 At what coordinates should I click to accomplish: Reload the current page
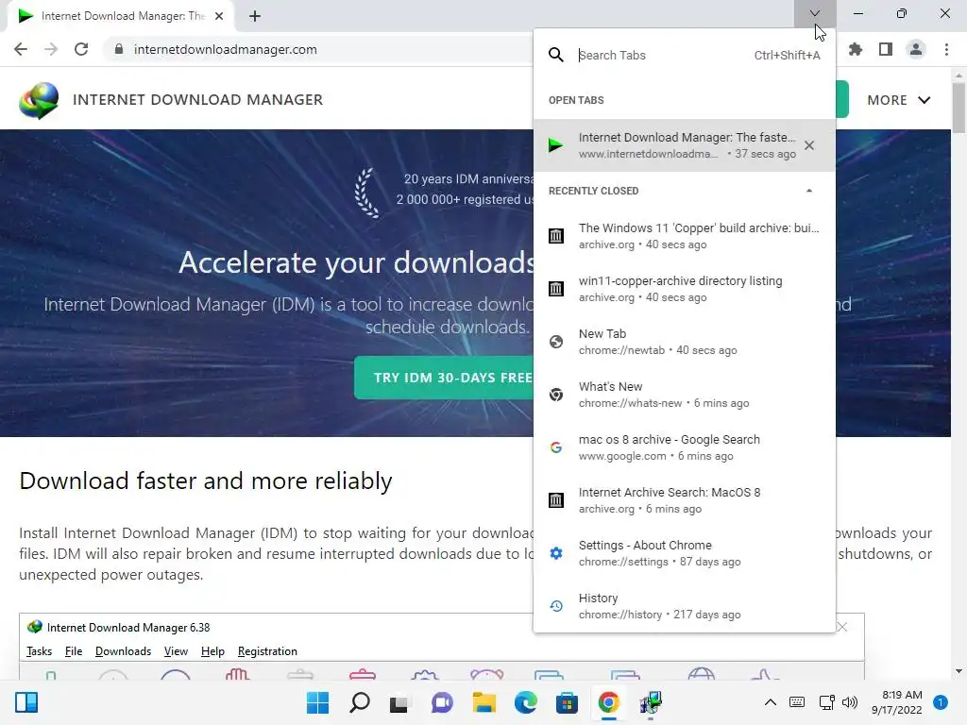point(81,49)
